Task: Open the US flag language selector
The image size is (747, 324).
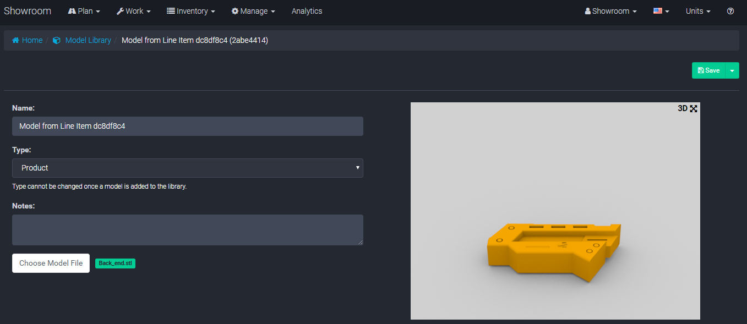Action: pyautogui.click(x=661, y=11)
